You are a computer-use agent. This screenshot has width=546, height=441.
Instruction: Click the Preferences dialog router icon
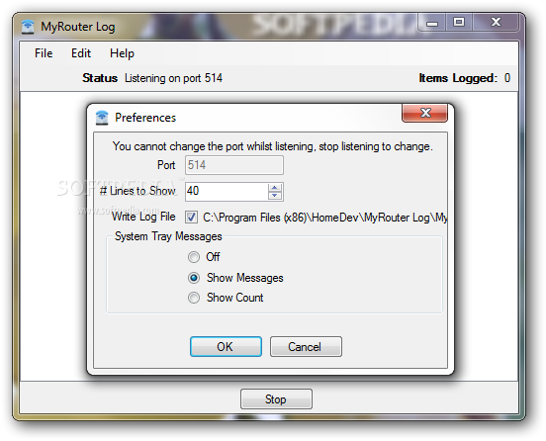coord(102,118)
